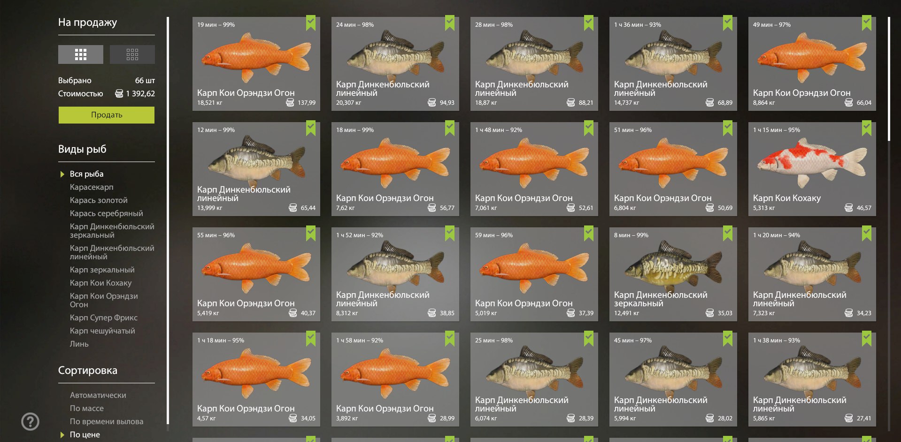Screen dimensions: 901x442
Task: Uncheck the green checkmark on the 18,521 кг koi
Action: (x=311, y=23)
